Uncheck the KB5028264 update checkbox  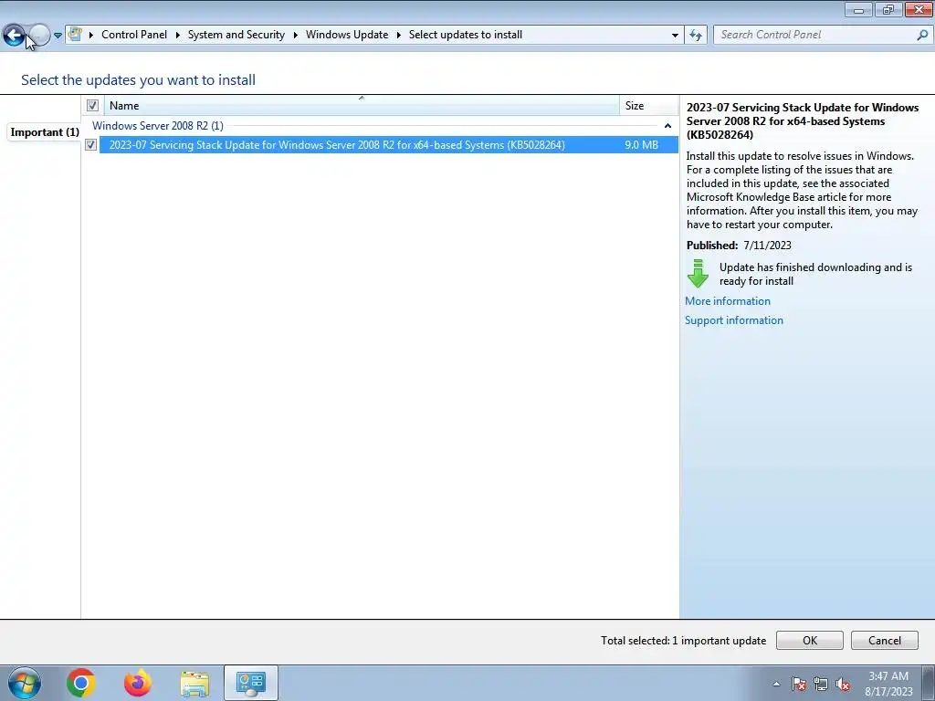coord(90,145)
